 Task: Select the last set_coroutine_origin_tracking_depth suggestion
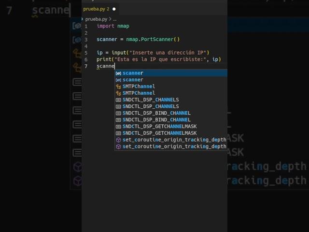coord(174,146)
